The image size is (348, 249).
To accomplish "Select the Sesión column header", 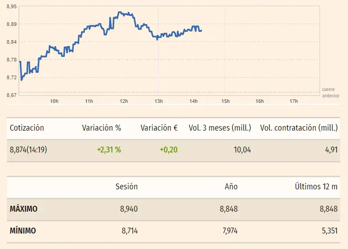I will point(126,187).
